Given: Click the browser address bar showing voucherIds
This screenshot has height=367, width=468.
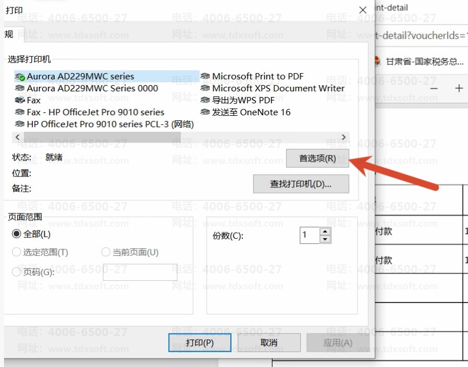Looking at the screenshot, I should pos(421,35).
